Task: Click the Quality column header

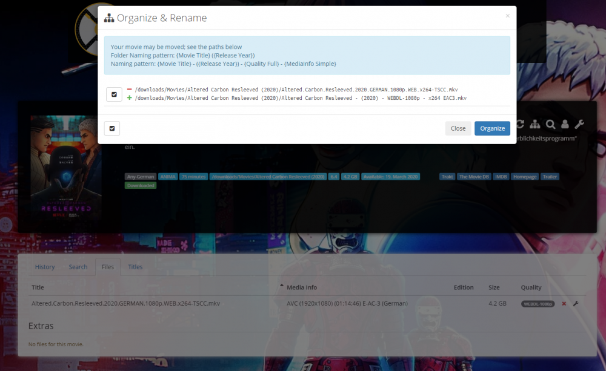Action: coord(531,287)
